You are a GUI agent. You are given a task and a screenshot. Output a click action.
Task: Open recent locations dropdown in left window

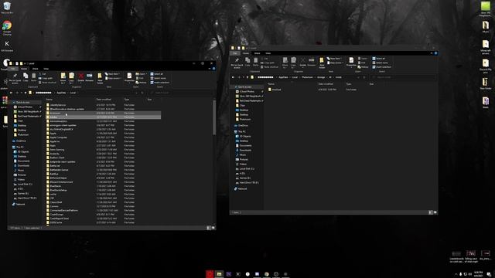click(22, 93)
